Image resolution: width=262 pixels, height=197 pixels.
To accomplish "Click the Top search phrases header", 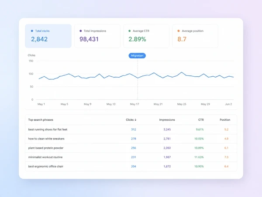I will [x=41, y=120].
